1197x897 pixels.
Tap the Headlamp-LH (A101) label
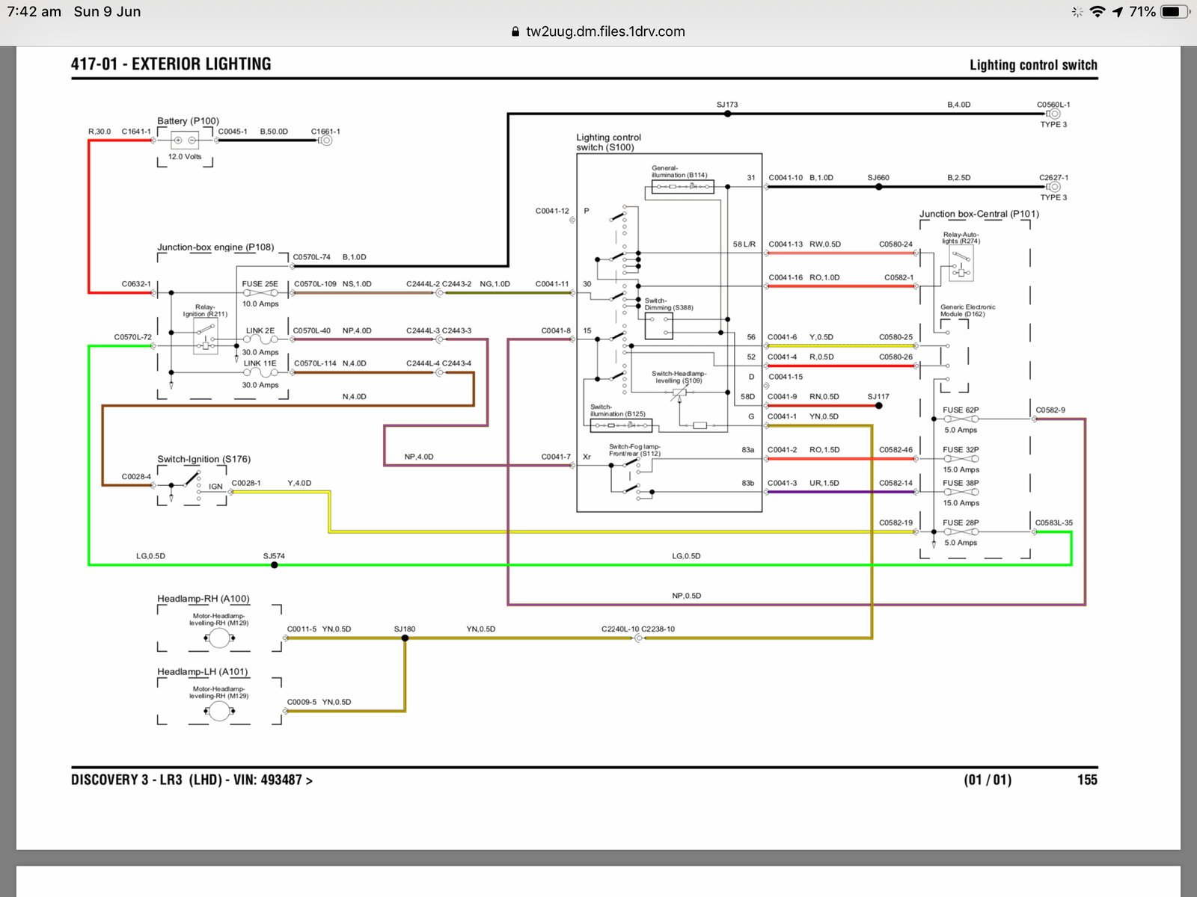[203, 671]
